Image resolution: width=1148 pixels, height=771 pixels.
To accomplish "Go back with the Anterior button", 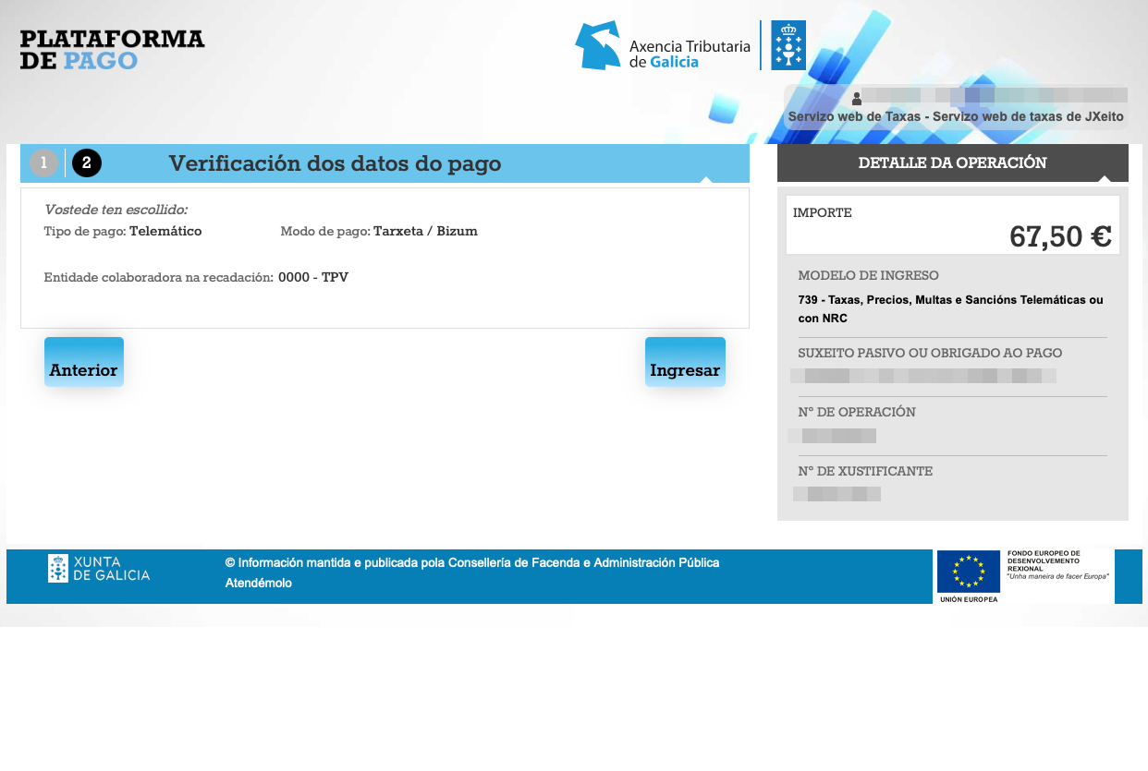I will pos(84,362).
